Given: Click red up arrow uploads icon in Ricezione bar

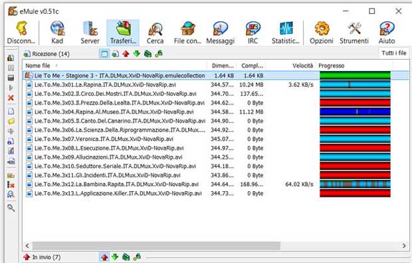Looking at the screenshot, I should (126, 54).
